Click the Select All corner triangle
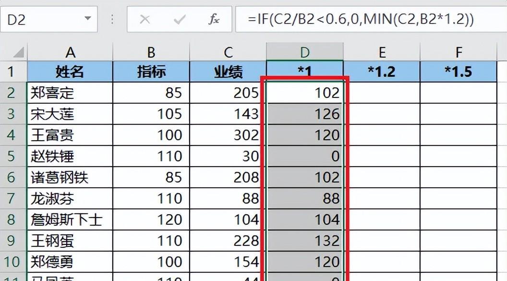The width and height of the screenshot is (507, 281). (x=18, y=52)
